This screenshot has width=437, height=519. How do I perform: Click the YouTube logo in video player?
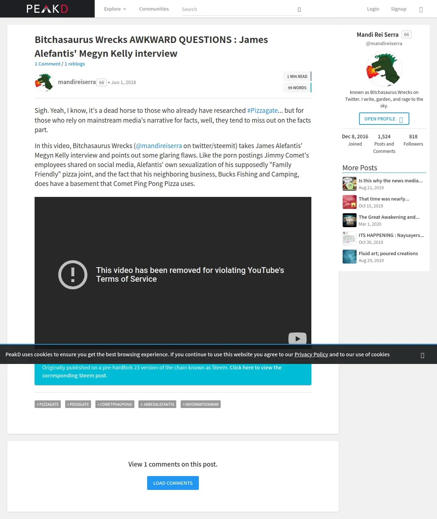tap(298, 338)
